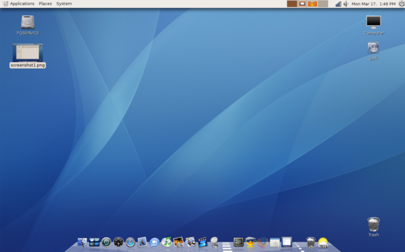405x252 pixels.
Task: Launch the terminal icon in the dock
Action: pos(238,242)
